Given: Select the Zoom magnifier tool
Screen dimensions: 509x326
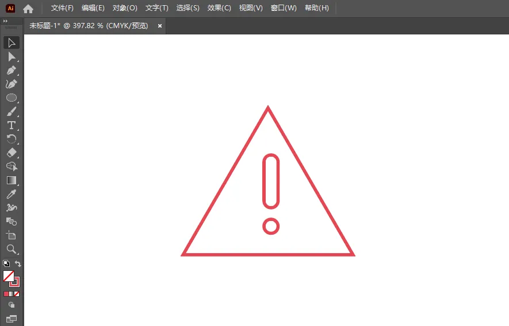Looking at the screenshot, I should (x=12, y=249).
